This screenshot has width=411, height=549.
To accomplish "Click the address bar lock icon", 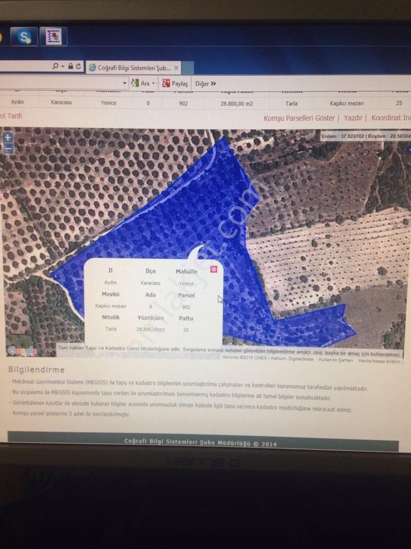I will coord(71,66).
